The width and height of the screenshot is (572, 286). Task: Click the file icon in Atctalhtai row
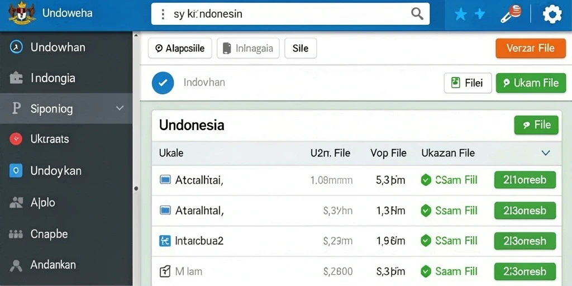165,179
